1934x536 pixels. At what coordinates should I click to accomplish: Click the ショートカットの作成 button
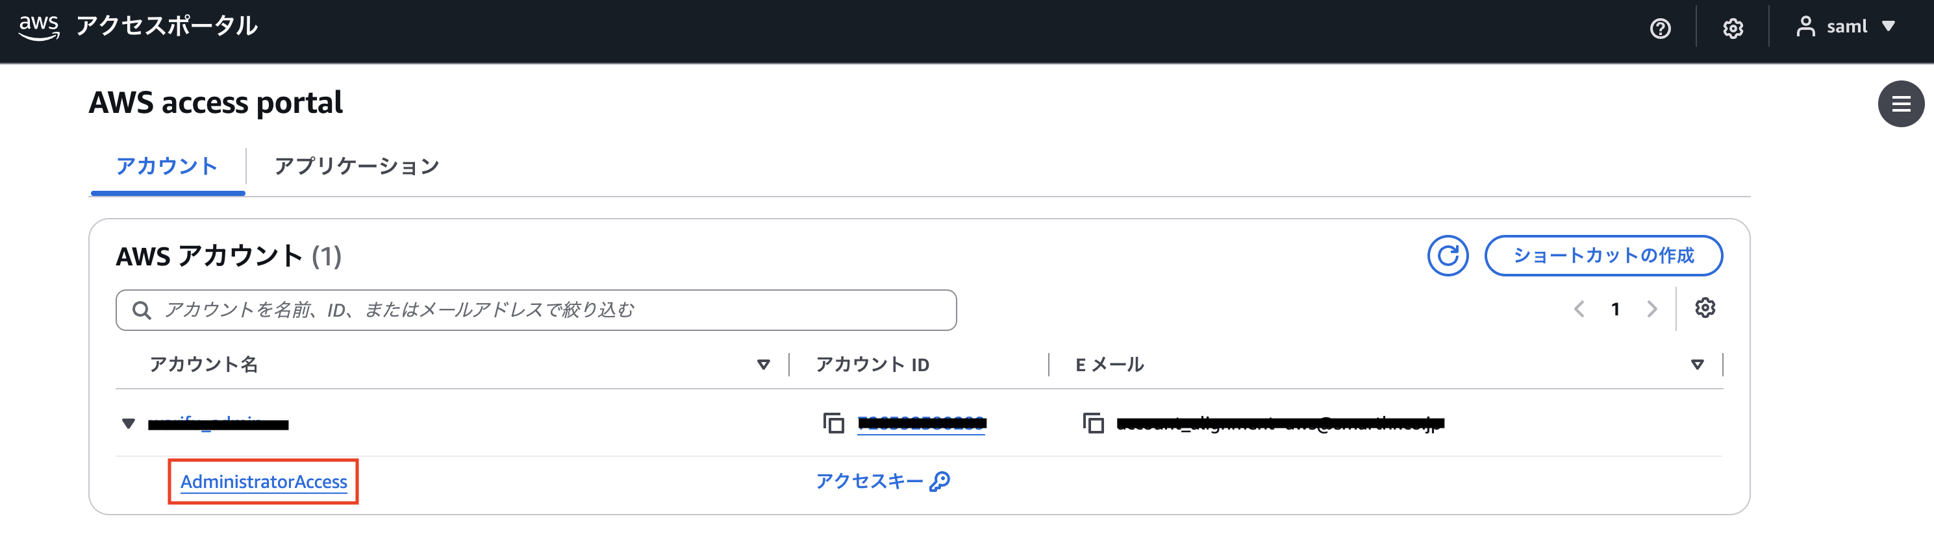1603,256
